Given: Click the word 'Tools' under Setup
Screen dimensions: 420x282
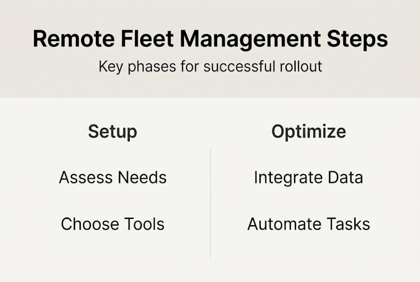Looking at the screenshot, I should click(x=144, y=224).
